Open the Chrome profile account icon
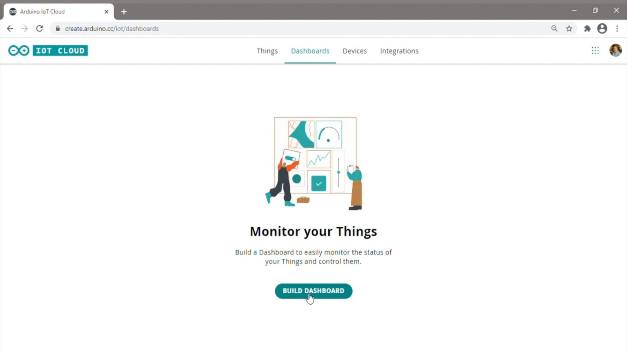 (602, 29)
